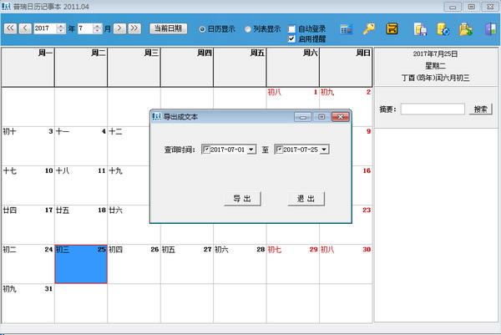
Task: Click the 当前日期 current date button
Action: (168, 28)
